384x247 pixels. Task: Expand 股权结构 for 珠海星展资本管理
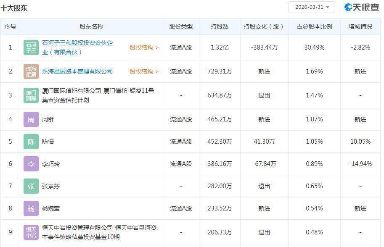[144, 71]
